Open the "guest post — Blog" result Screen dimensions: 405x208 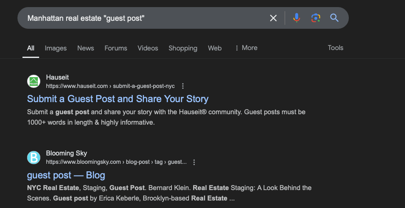(x=66, y=175)
